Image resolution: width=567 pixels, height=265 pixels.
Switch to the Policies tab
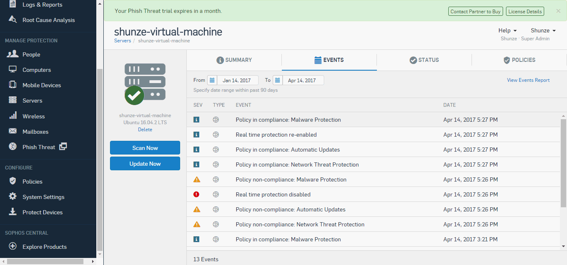519,60
